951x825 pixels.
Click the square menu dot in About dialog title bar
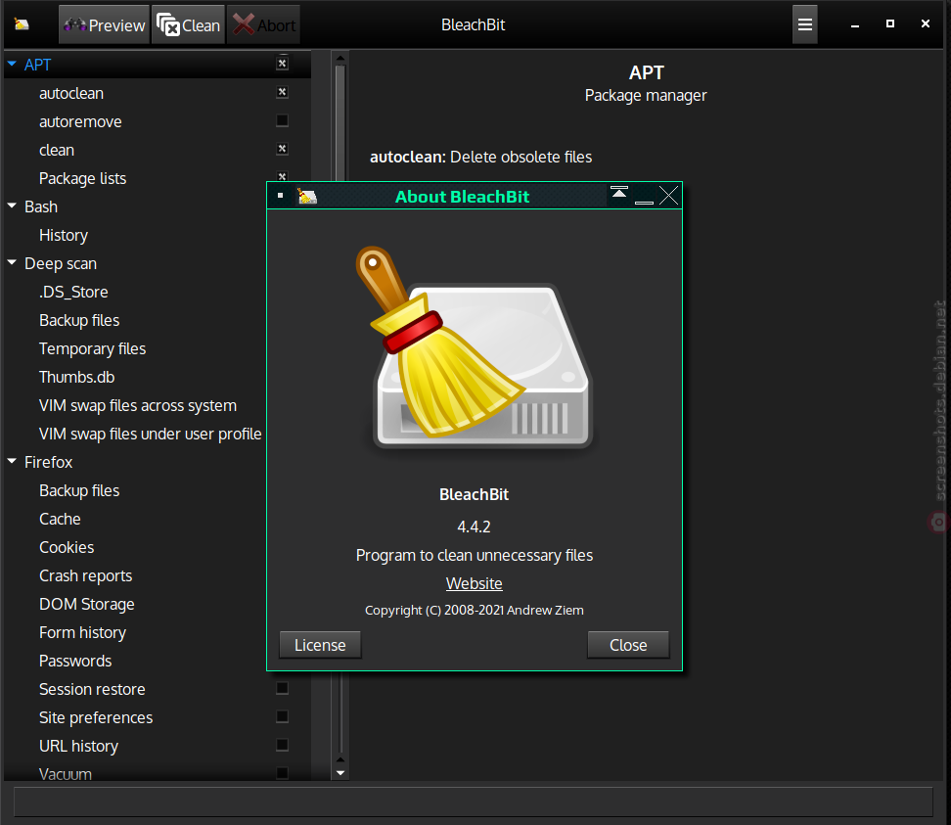pyautogui.click(x=280, y=196)
